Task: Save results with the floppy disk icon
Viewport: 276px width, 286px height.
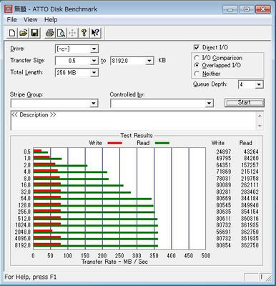Action: 34,33
